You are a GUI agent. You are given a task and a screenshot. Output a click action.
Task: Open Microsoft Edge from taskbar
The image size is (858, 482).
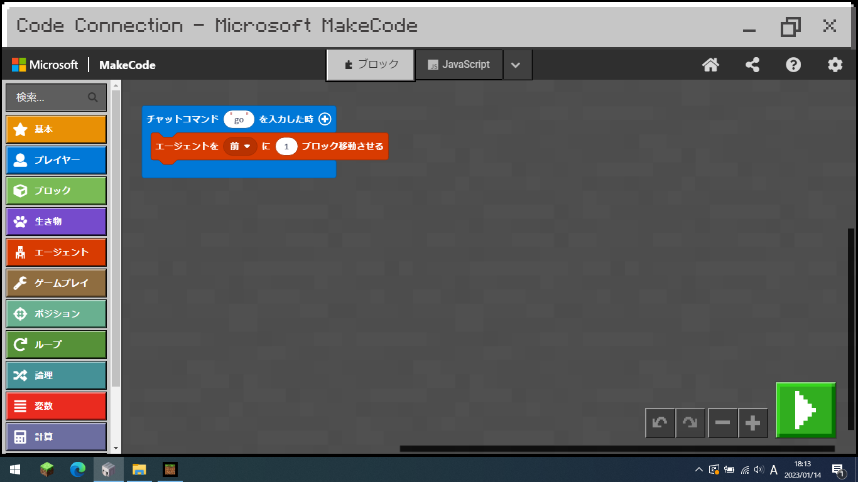[78, 469]
